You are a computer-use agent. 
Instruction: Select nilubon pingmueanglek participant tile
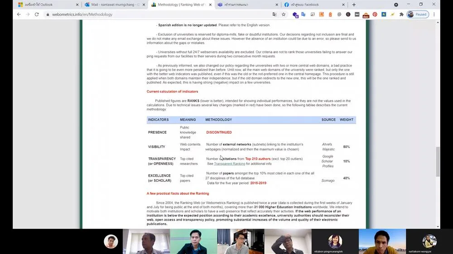[x=335, y=242]
